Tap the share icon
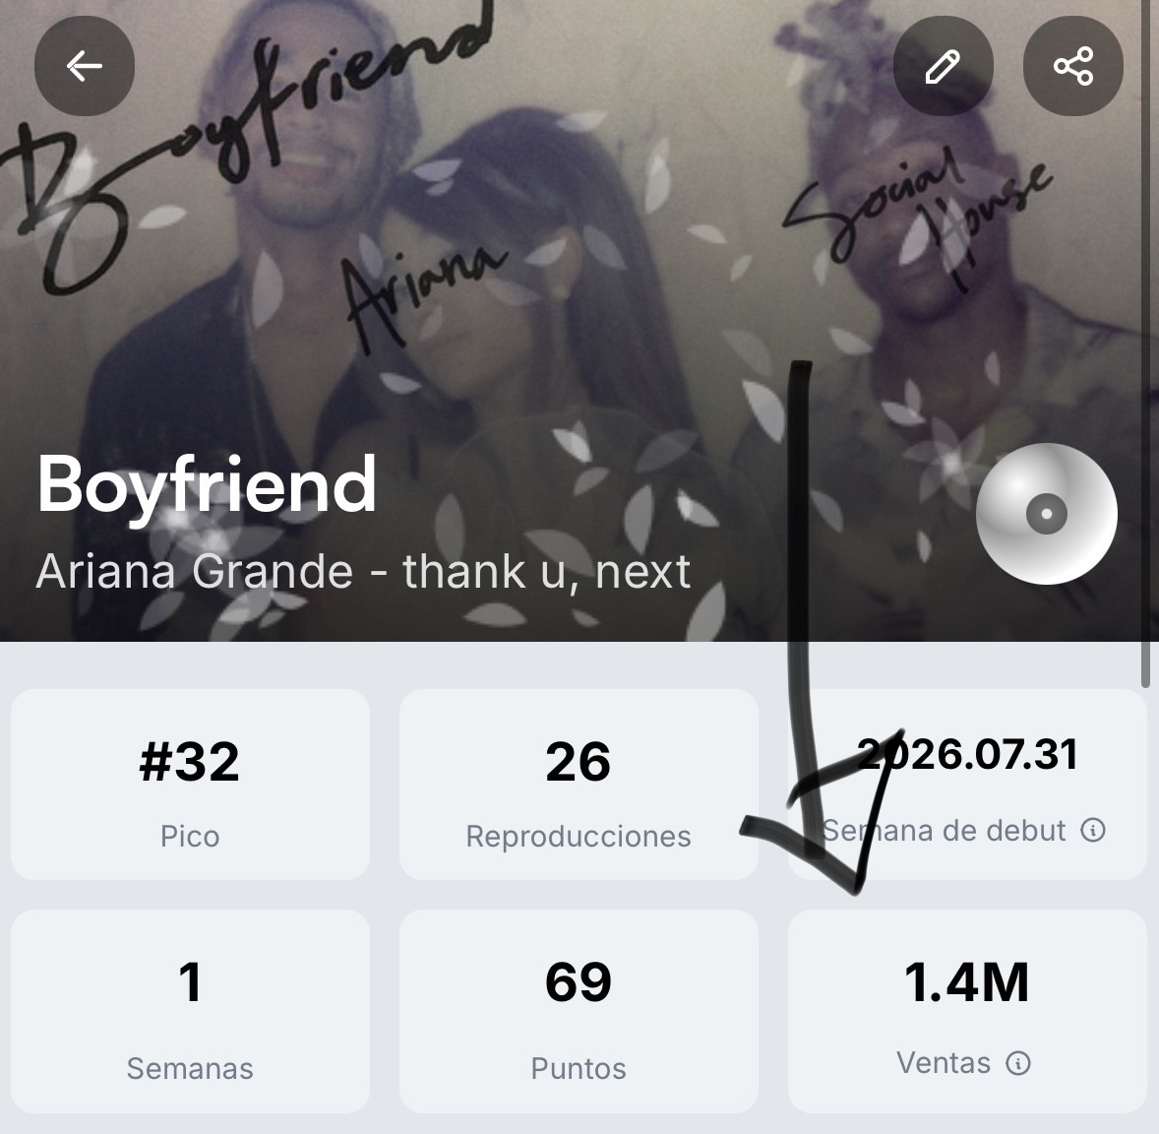Viewport: 1159px width, 1134px height. click(1073, 66)
